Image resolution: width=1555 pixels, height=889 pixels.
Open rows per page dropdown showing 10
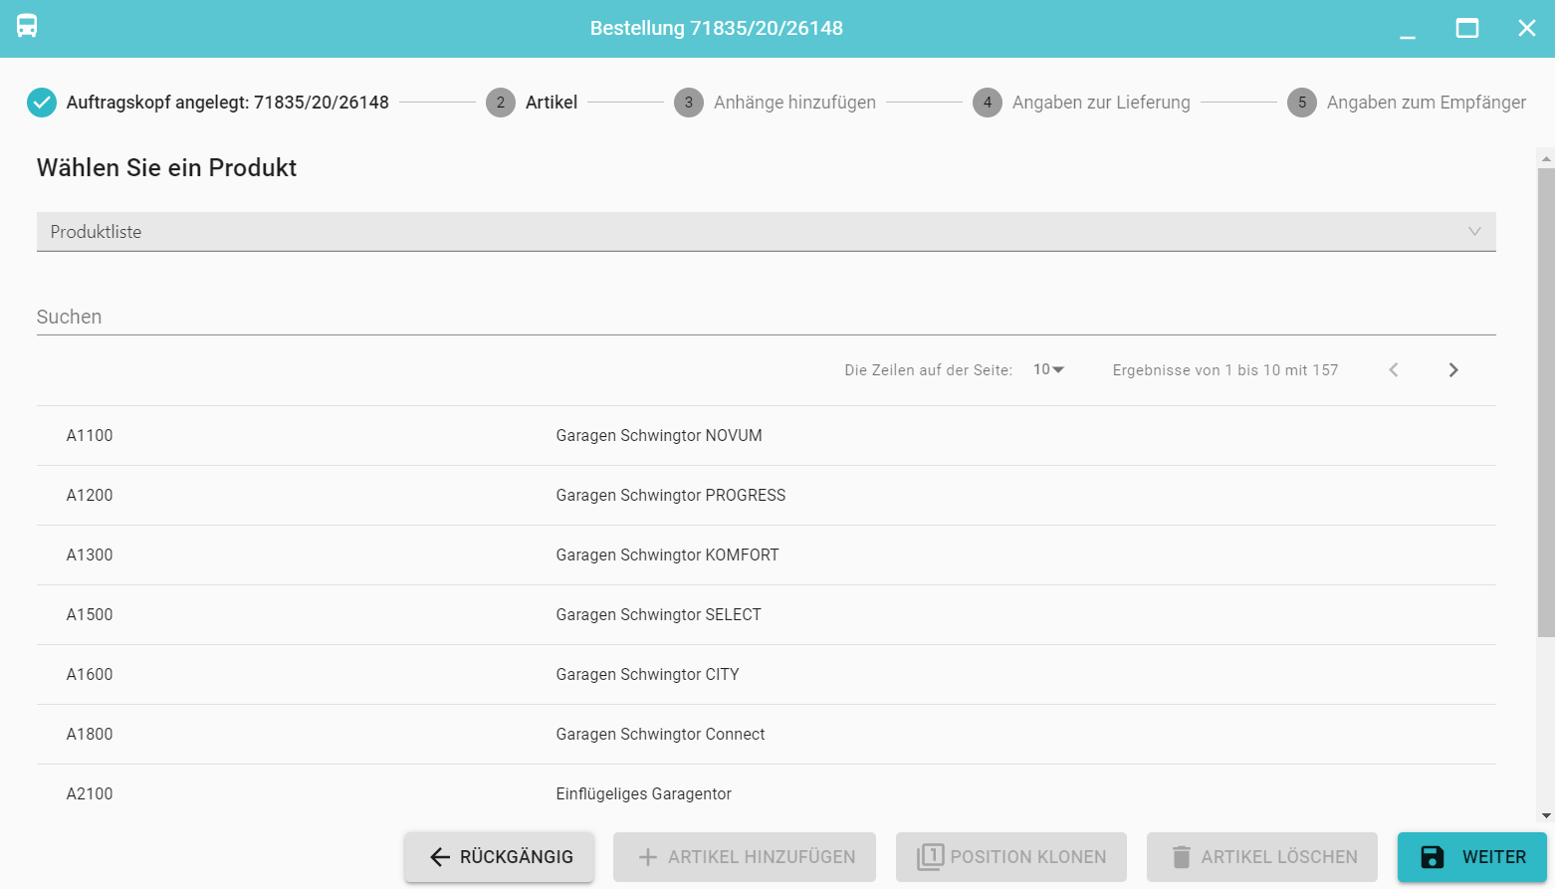1048,370
